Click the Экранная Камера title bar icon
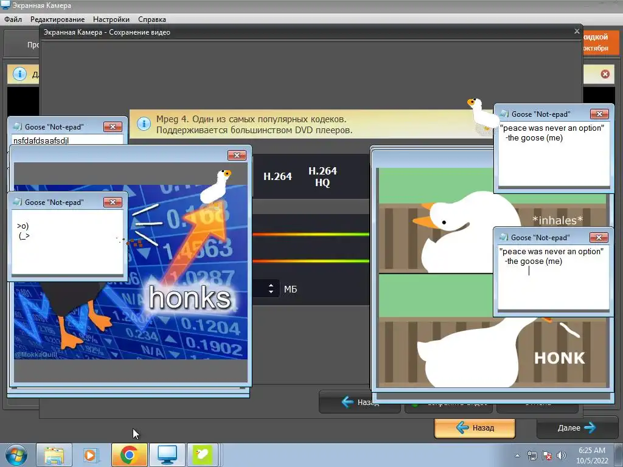 pos(5,5)
